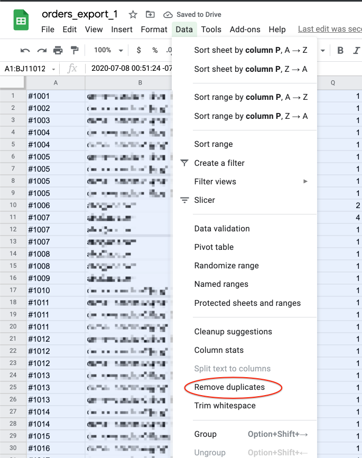This screenshot has width=362, height=458.
Task: Select column A header
Action: pos(55,83)
